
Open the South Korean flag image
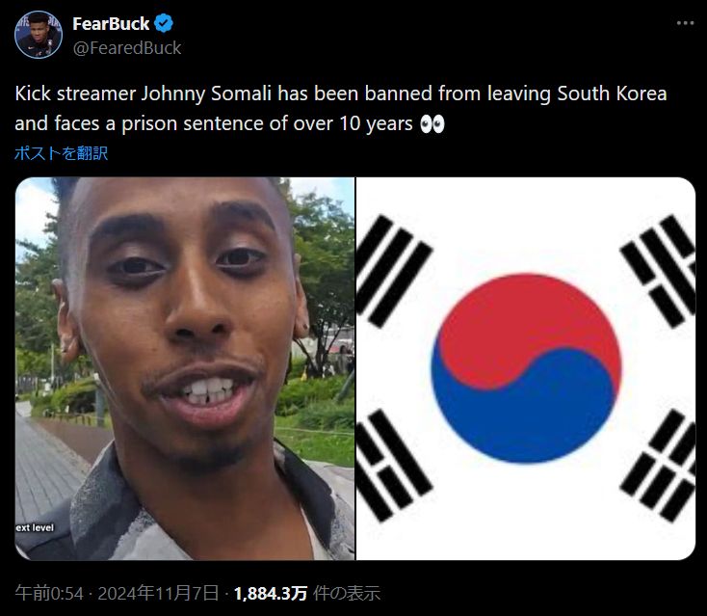(x=526, y=368)
